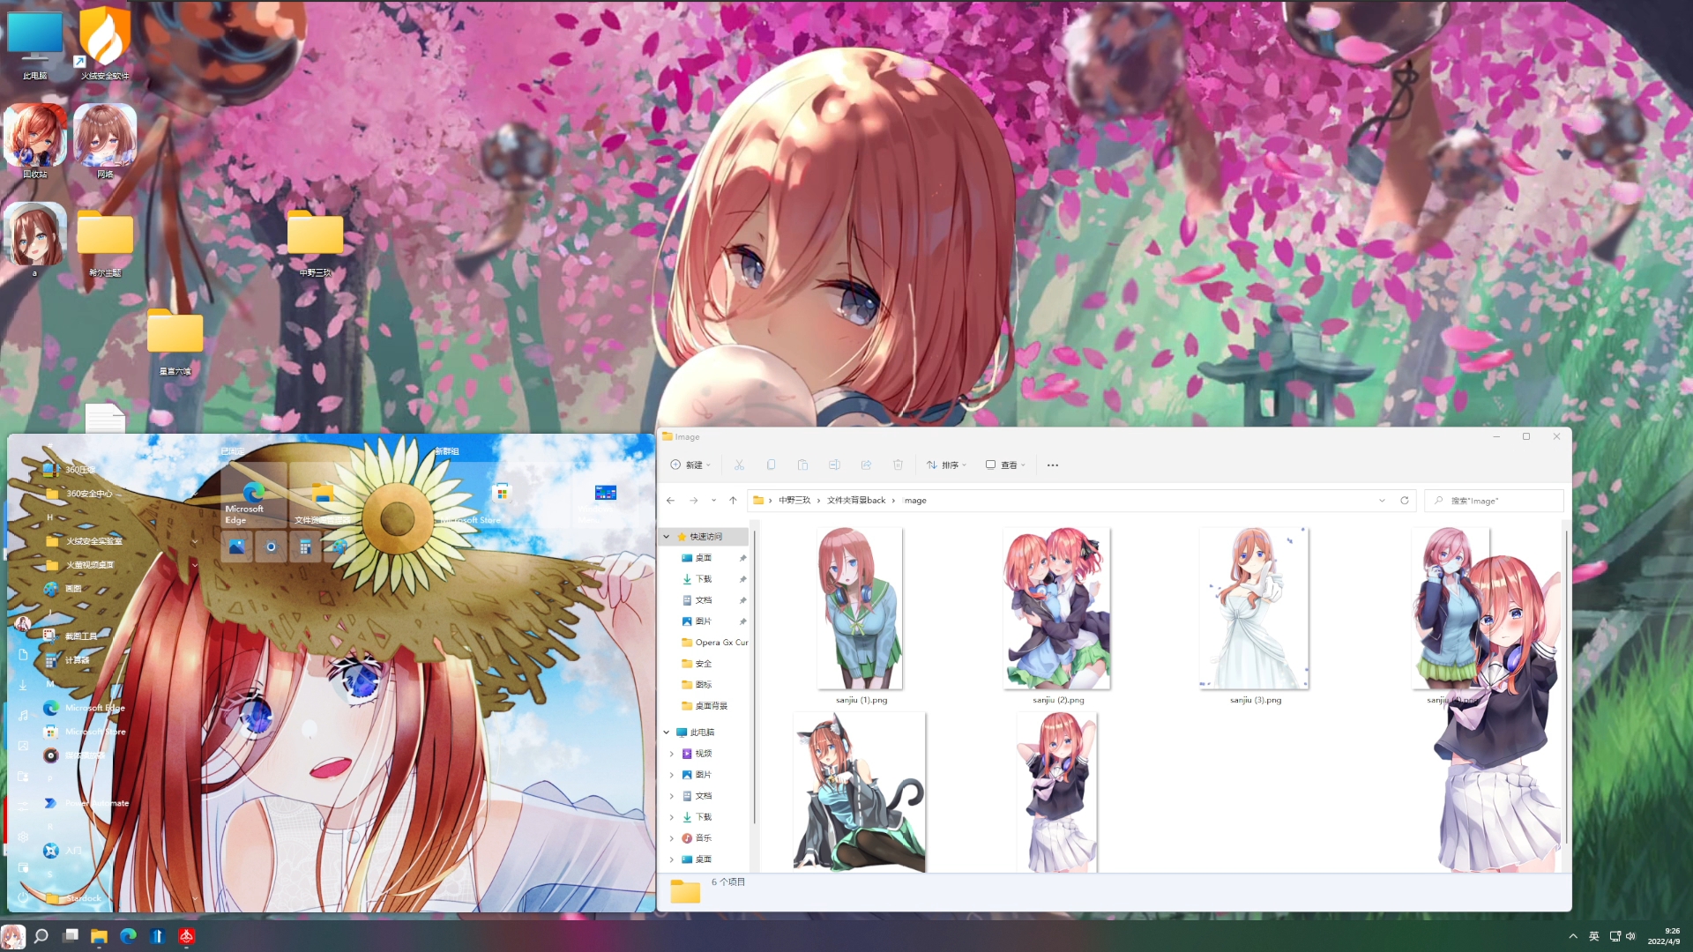Click the Cut scissors icon in Explorer toolbar
The image size is (1693, 952).
739,465
